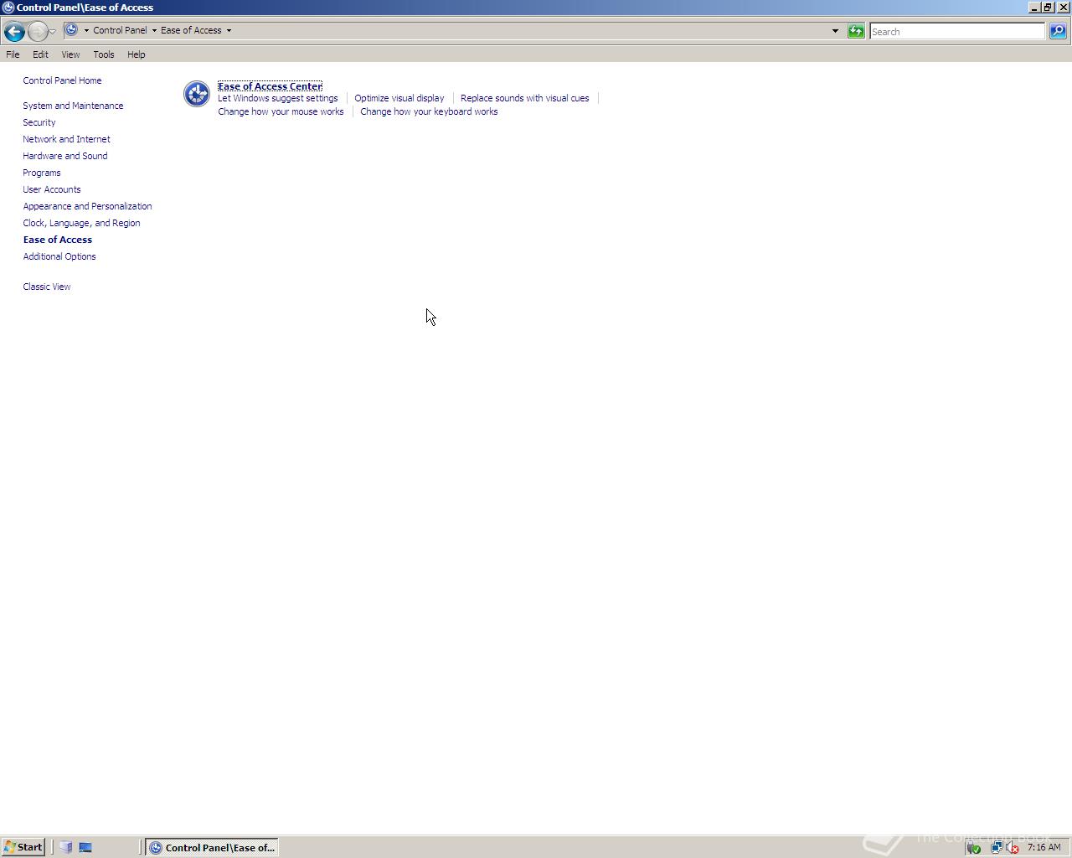This screenshot has width=1072, height=858.
Task: Close the Control Panel window
Action: [x=1064, y=7]
